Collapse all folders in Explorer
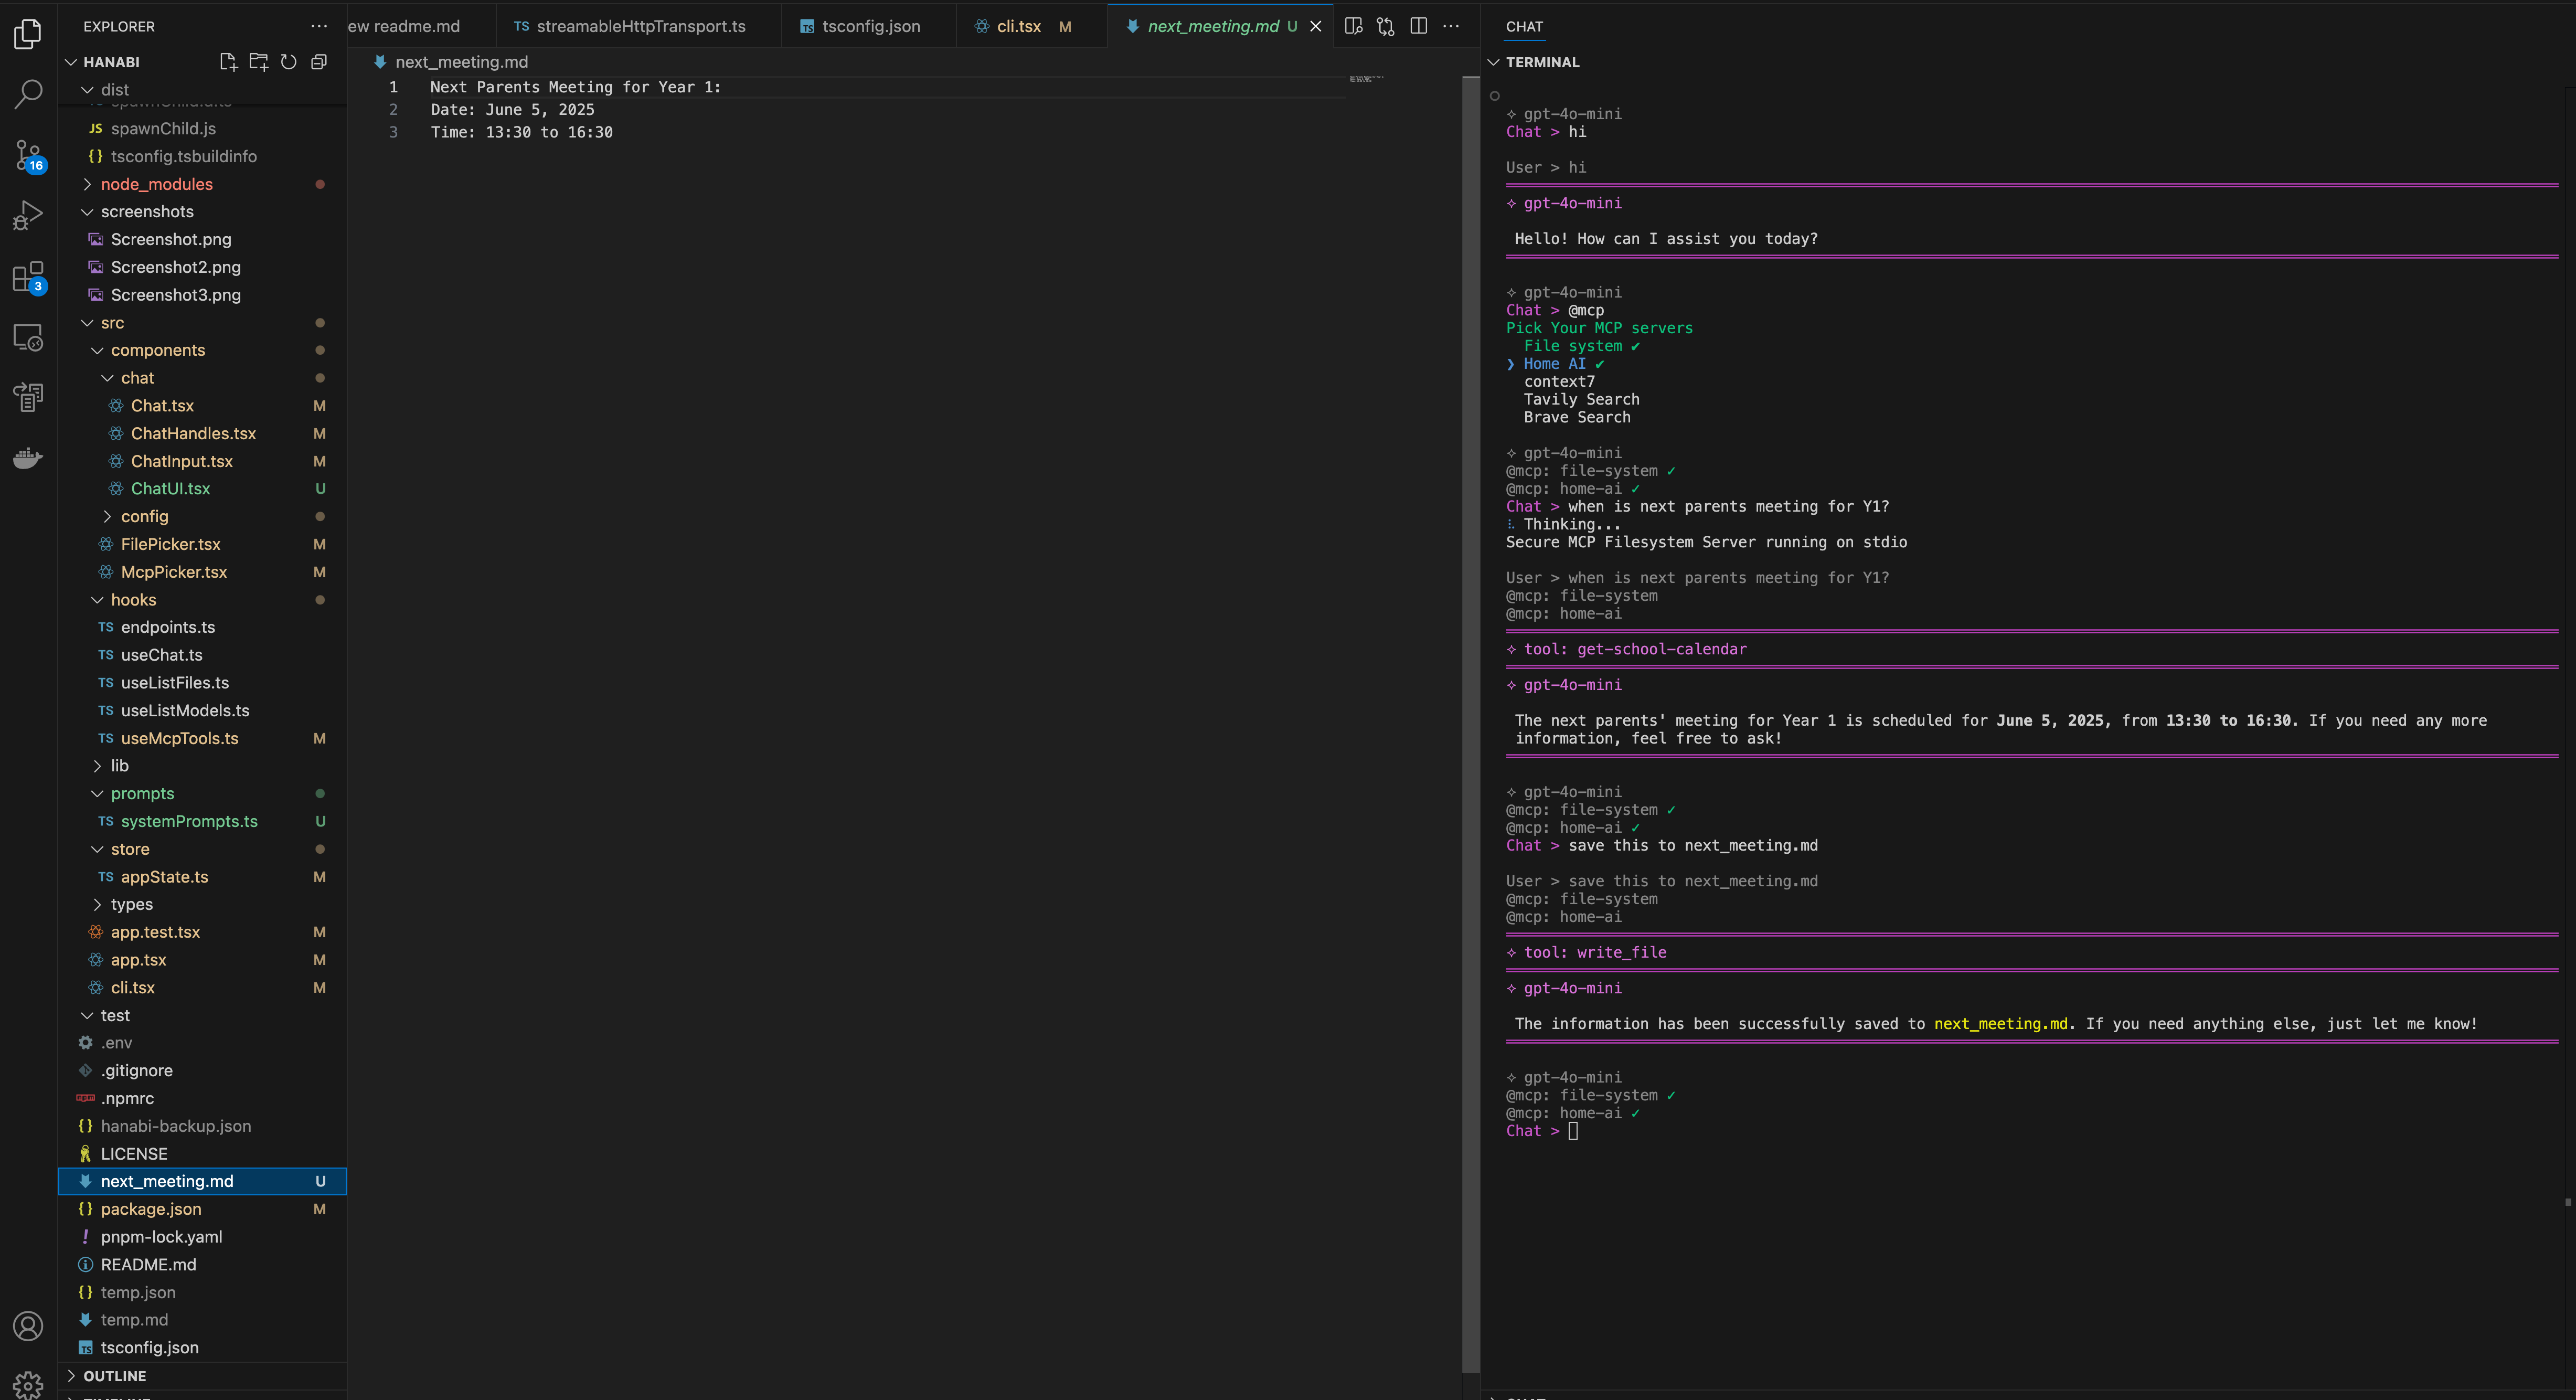 click(x=319, y=62)
